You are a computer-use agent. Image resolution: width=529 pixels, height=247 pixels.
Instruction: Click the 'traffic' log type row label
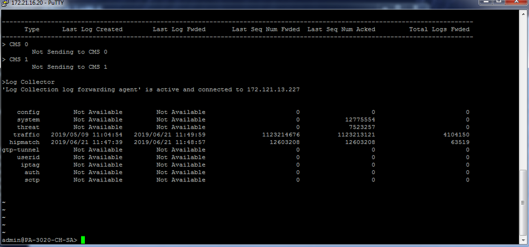[x=27, y=134]
